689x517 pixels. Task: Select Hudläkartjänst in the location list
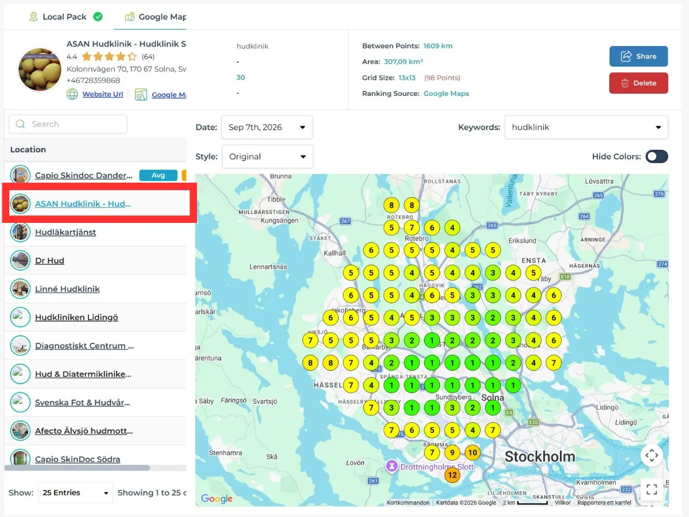(x=65, y=232)
